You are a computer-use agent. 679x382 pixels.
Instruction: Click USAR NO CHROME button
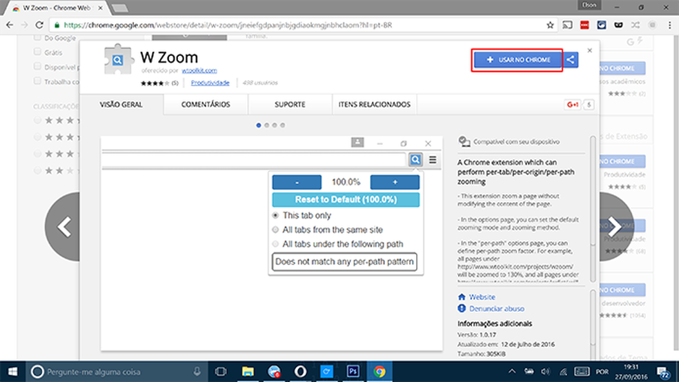(518, 60)
